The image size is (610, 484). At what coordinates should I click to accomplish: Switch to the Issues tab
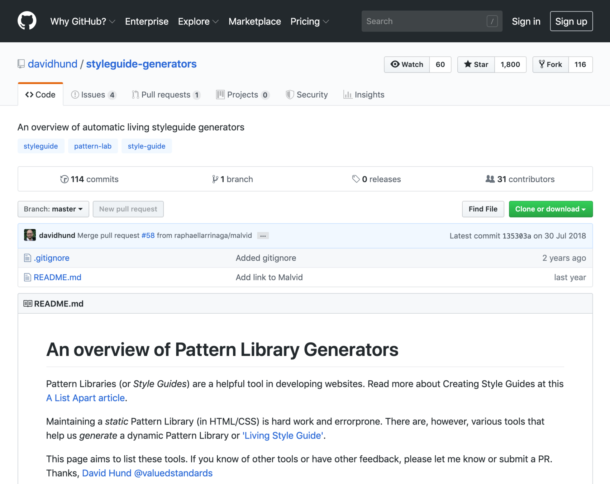click(94, 95)
